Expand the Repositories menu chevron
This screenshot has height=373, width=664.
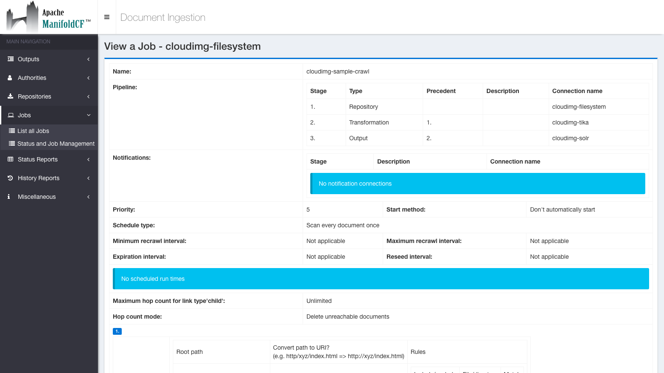(89, 96)
